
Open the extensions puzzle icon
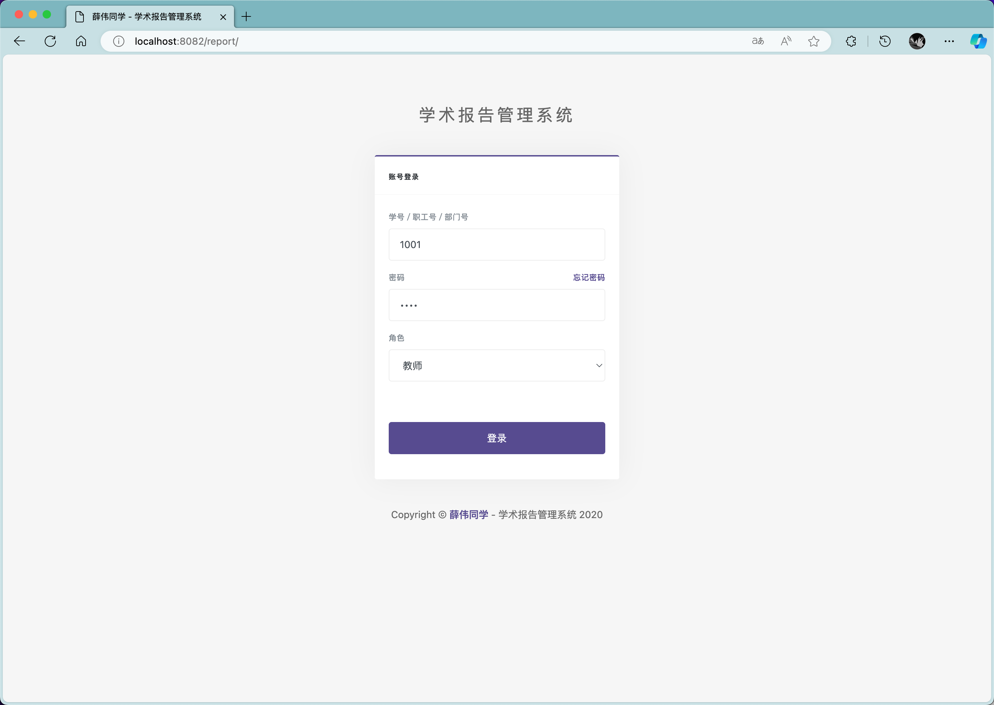(x=851, y=41)
